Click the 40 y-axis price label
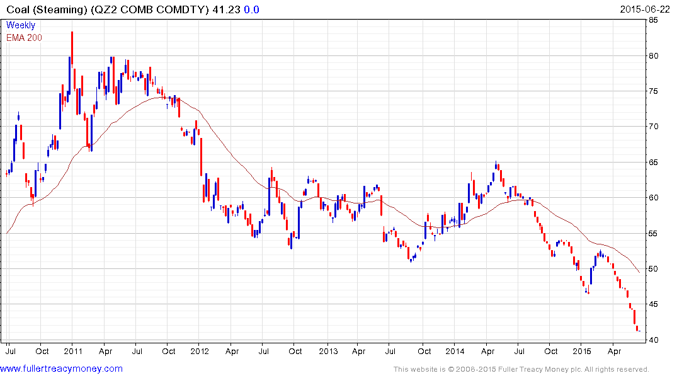The width and height of the screenshot is (677, 378). [653, 340]
